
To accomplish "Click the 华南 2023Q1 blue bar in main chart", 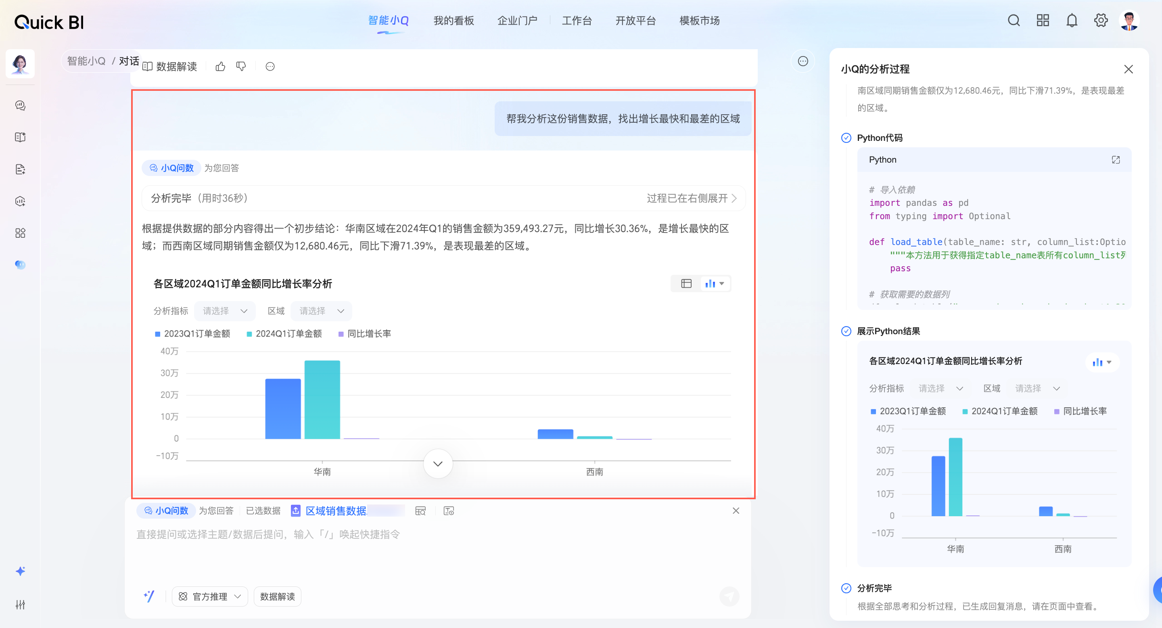I will click(283, 409).
